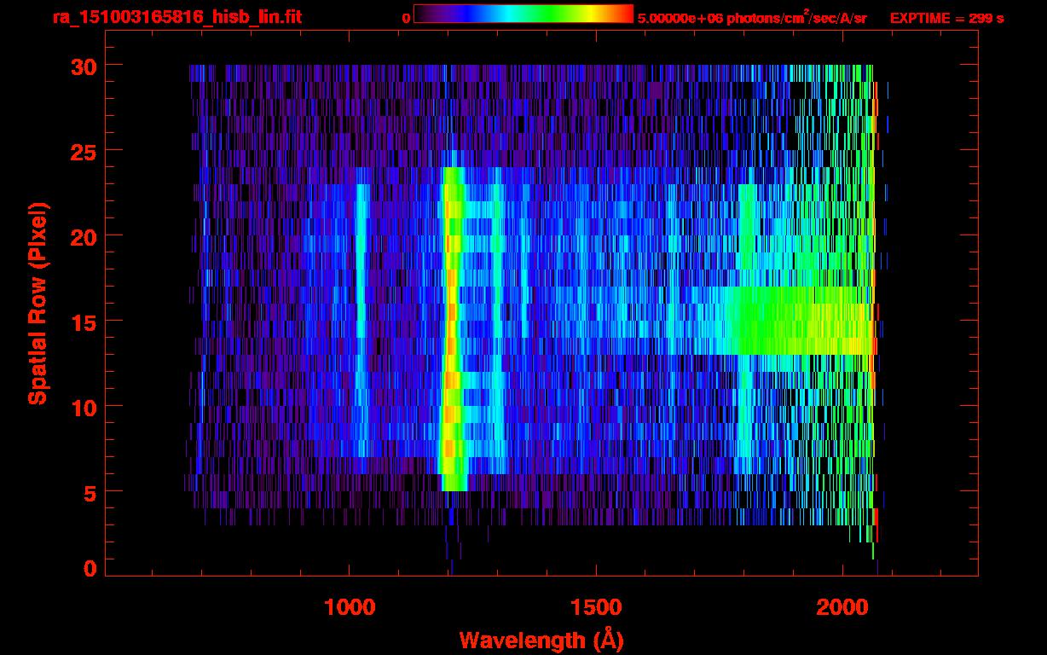The width and height of the screenshot is (1047, 655).
Task: Click the colorbar minimum value 0 label
Action: pos(406,18)
